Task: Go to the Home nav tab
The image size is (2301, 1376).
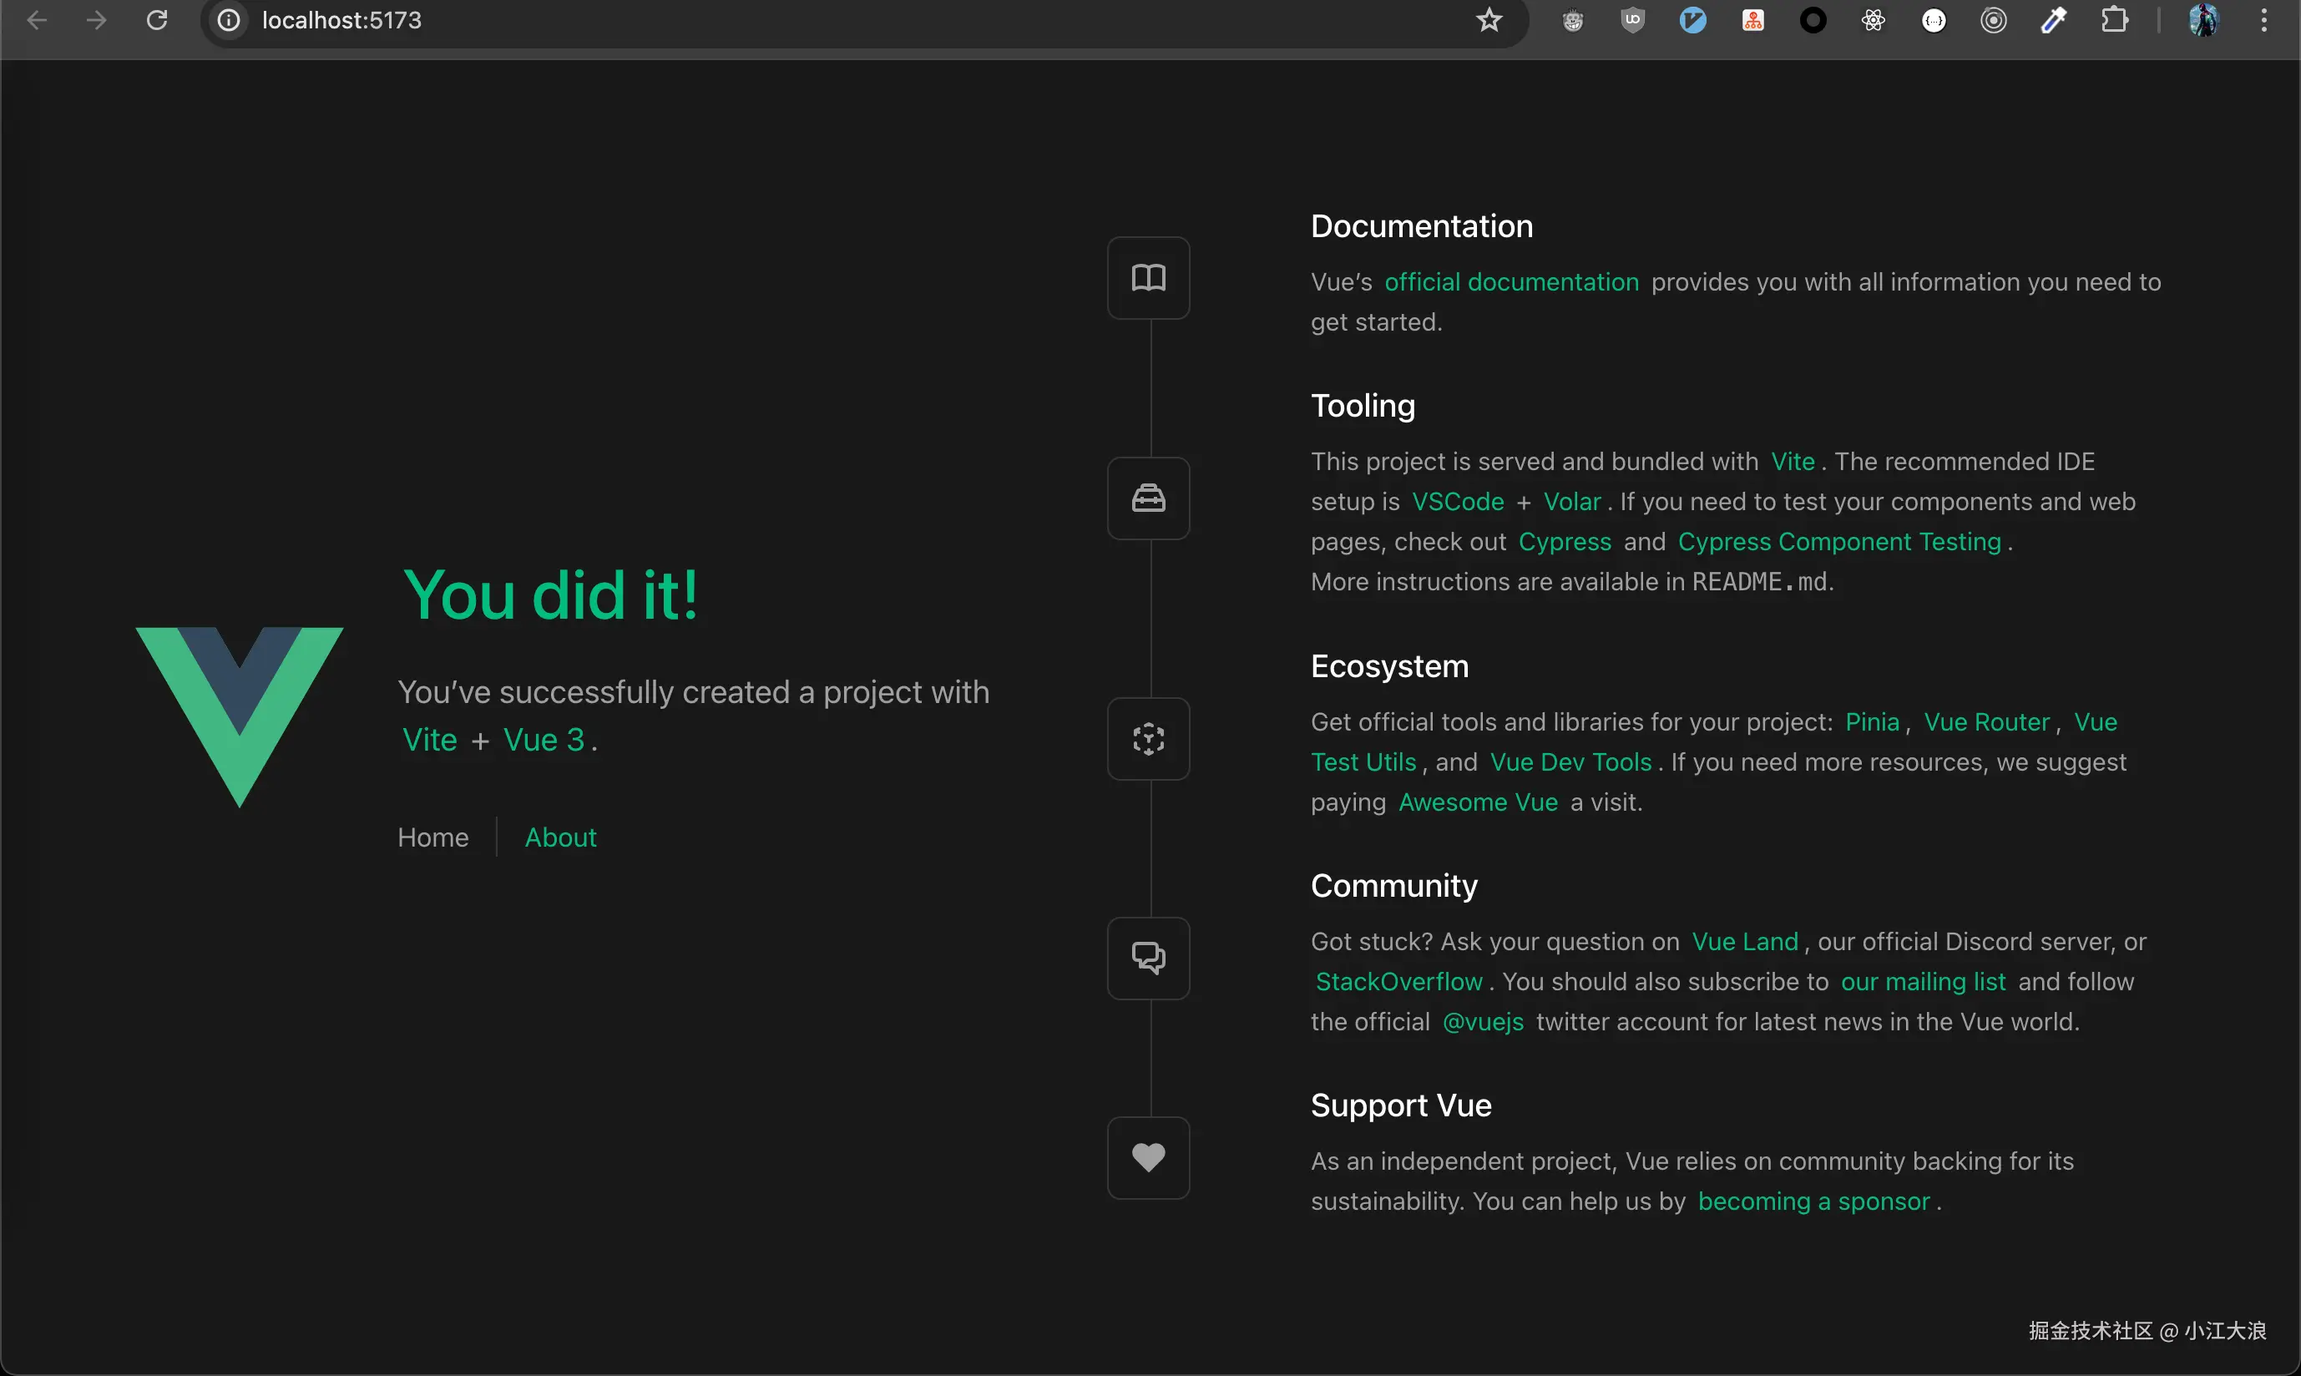Action: coord(433,837)
